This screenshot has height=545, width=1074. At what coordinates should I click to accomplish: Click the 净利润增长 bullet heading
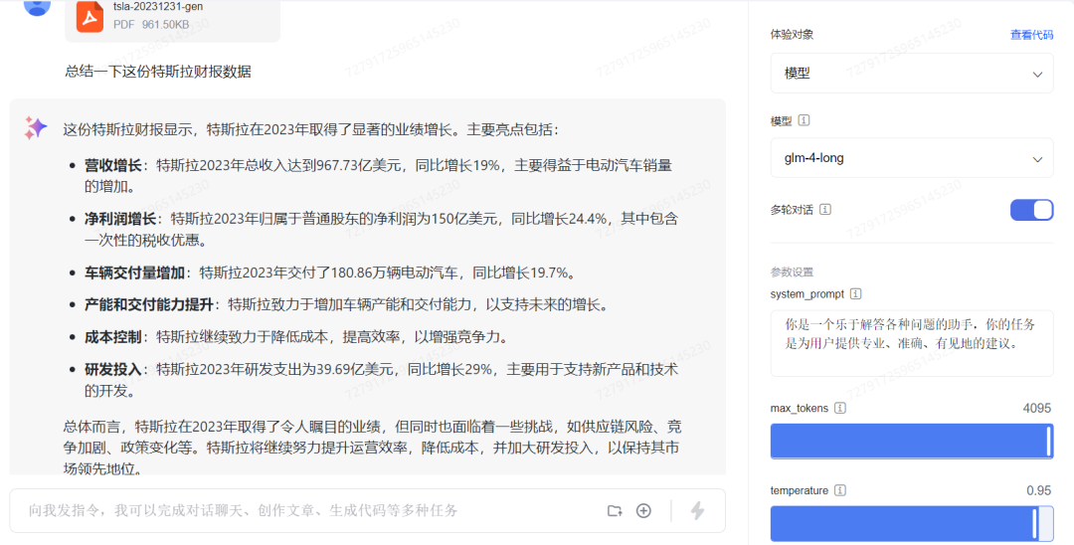point(120,219)
